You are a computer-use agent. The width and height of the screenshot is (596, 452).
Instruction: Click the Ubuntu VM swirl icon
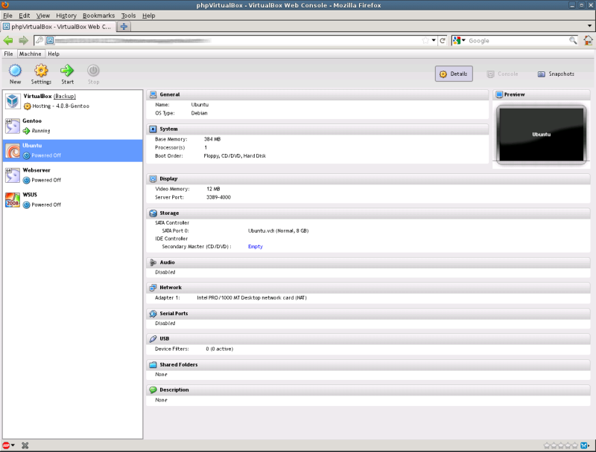click(13, 151)
